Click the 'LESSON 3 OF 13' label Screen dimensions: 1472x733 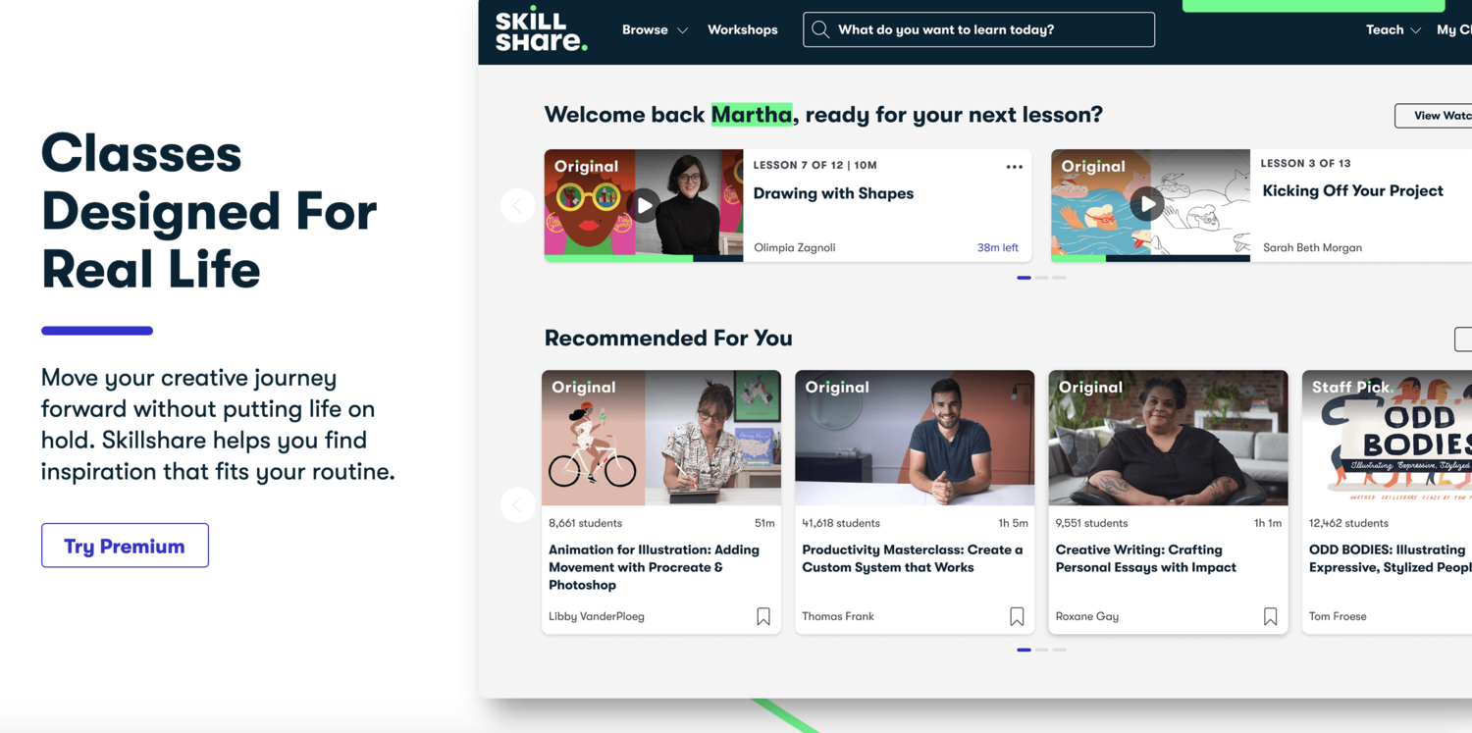[1305, 163]
